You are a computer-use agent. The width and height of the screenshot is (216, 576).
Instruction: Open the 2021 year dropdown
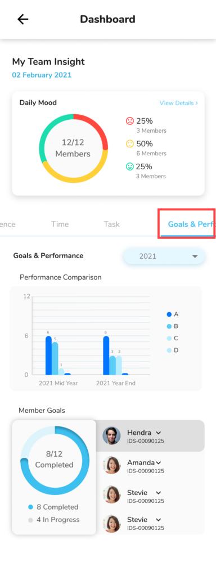coord(164,256)
